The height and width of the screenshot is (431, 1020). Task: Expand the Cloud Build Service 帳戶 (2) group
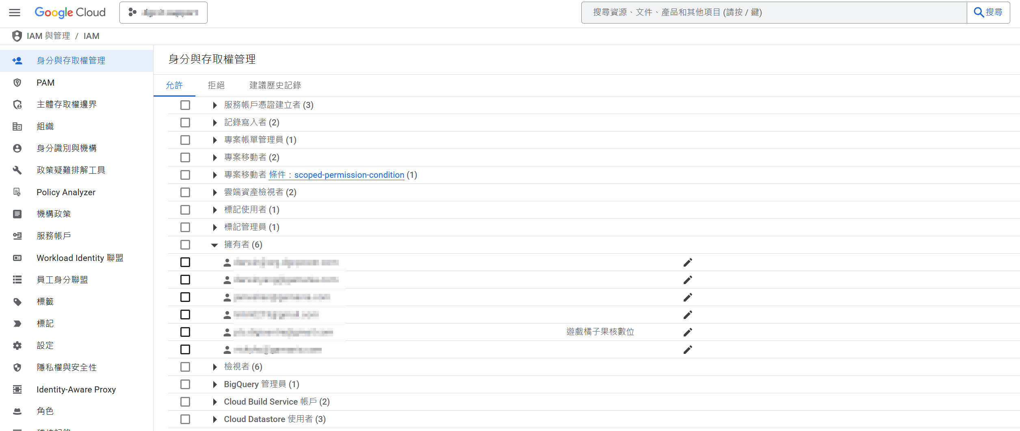click(215, 402)
